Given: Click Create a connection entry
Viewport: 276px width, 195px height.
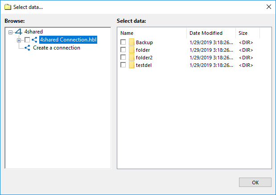Looking at the screenshot, I should click(57, 48).
